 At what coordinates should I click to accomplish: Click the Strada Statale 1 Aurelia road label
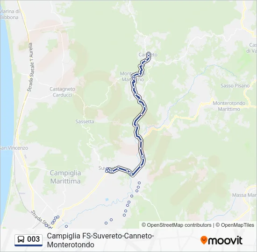[30, 67]
